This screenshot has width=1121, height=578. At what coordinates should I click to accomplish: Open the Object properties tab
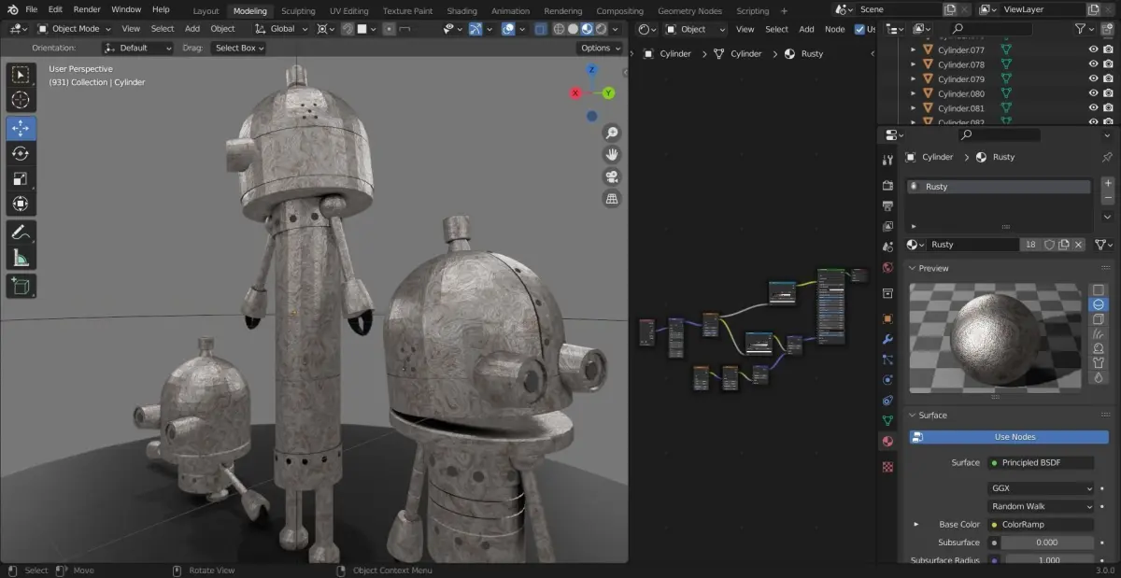887,318
